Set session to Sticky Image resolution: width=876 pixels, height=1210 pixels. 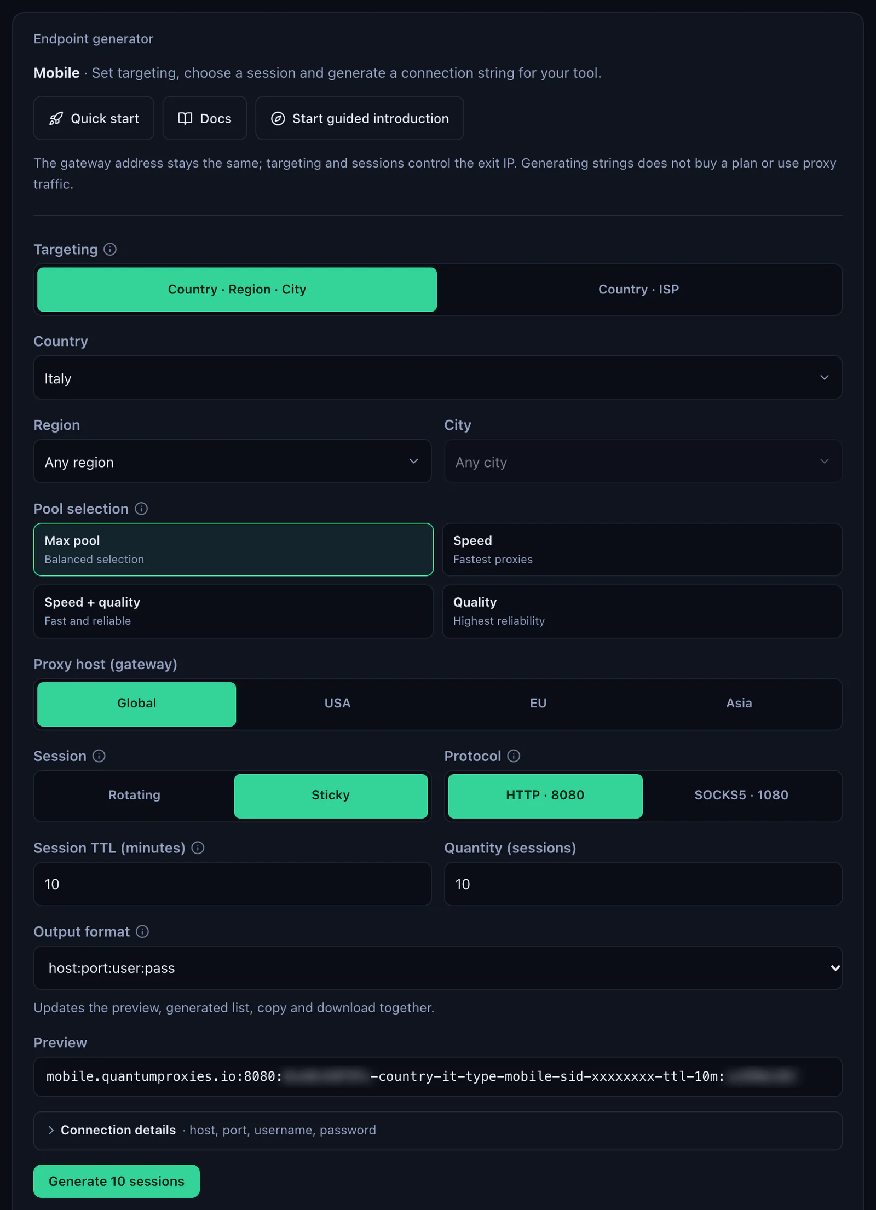pos(331,796)
